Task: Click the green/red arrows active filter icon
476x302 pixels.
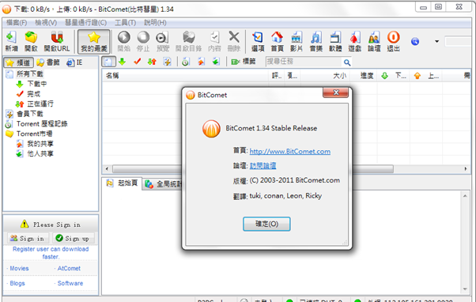Action: coord(152,62)
